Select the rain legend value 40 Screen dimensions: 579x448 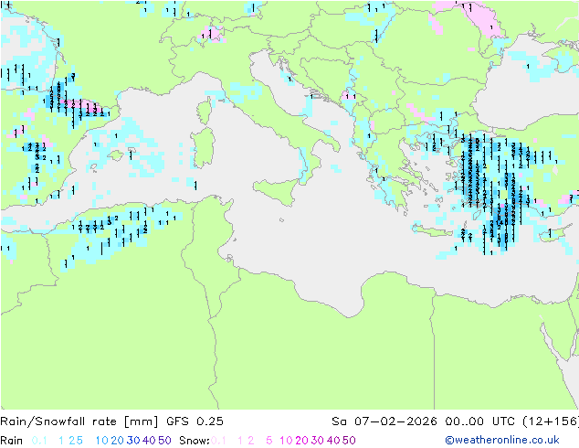[x=149, y=441]
